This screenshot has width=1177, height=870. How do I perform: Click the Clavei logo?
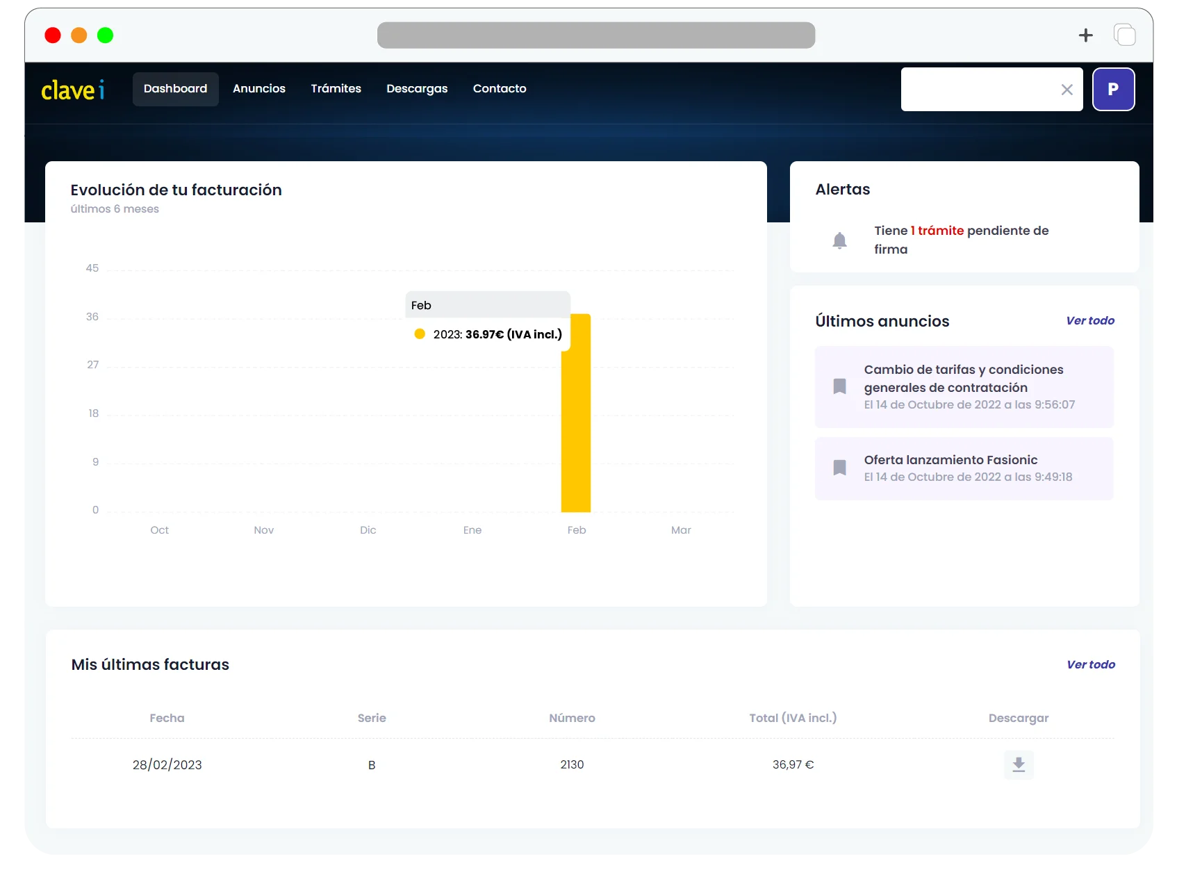[73, 89]
